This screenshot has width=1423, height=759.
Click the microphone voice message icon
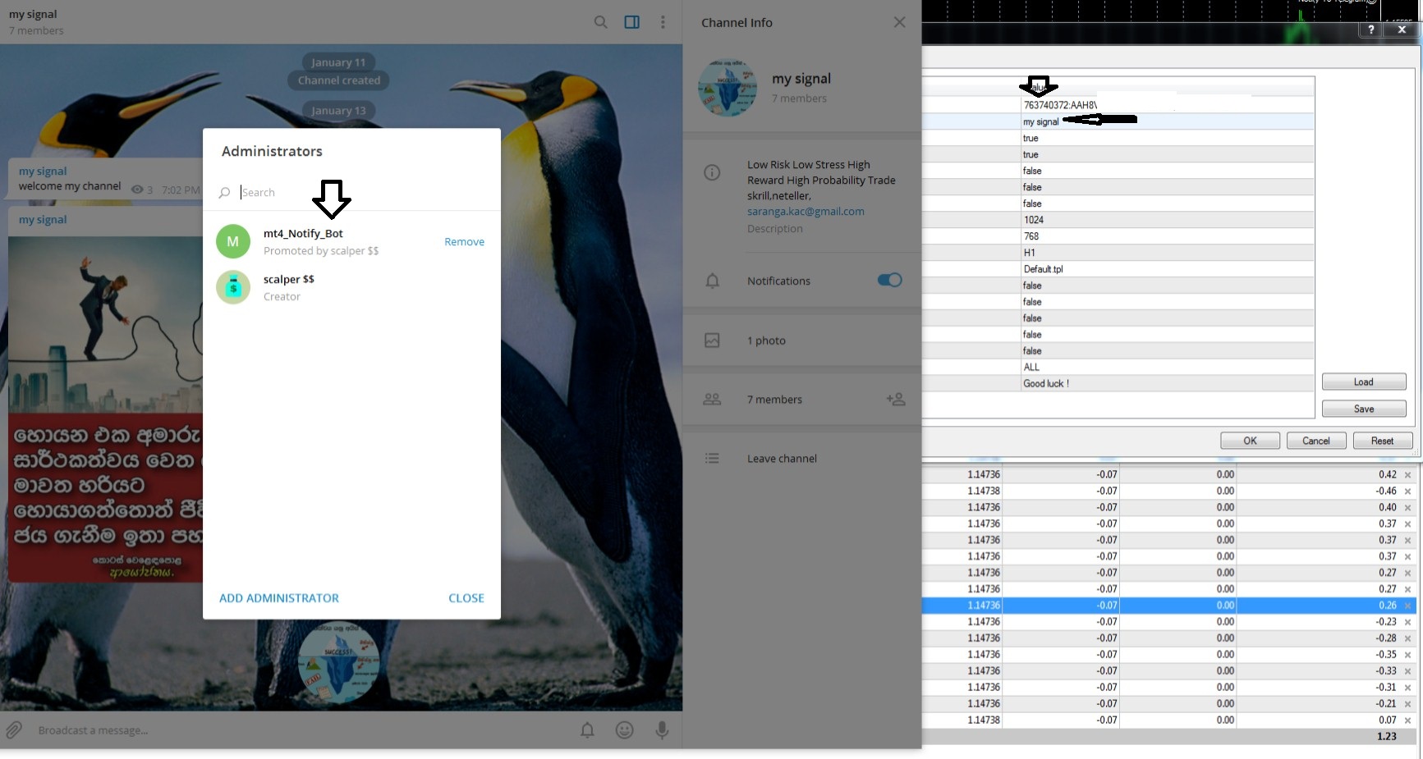[662, 729]
